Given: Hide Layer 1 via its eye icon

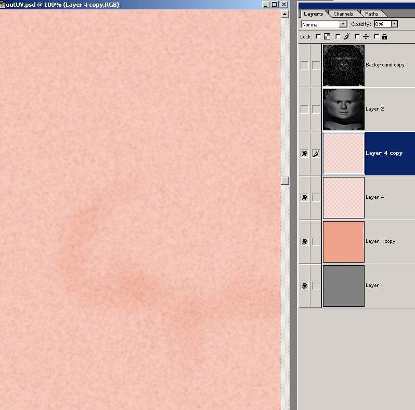Looking at the screenshot, I should coord(304,286).
